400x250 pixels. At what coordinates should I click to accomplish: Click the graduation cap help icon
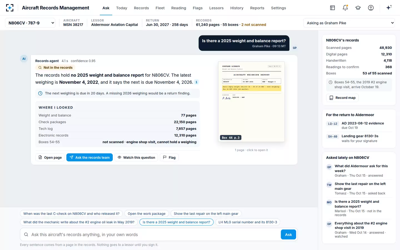(358, 8)
